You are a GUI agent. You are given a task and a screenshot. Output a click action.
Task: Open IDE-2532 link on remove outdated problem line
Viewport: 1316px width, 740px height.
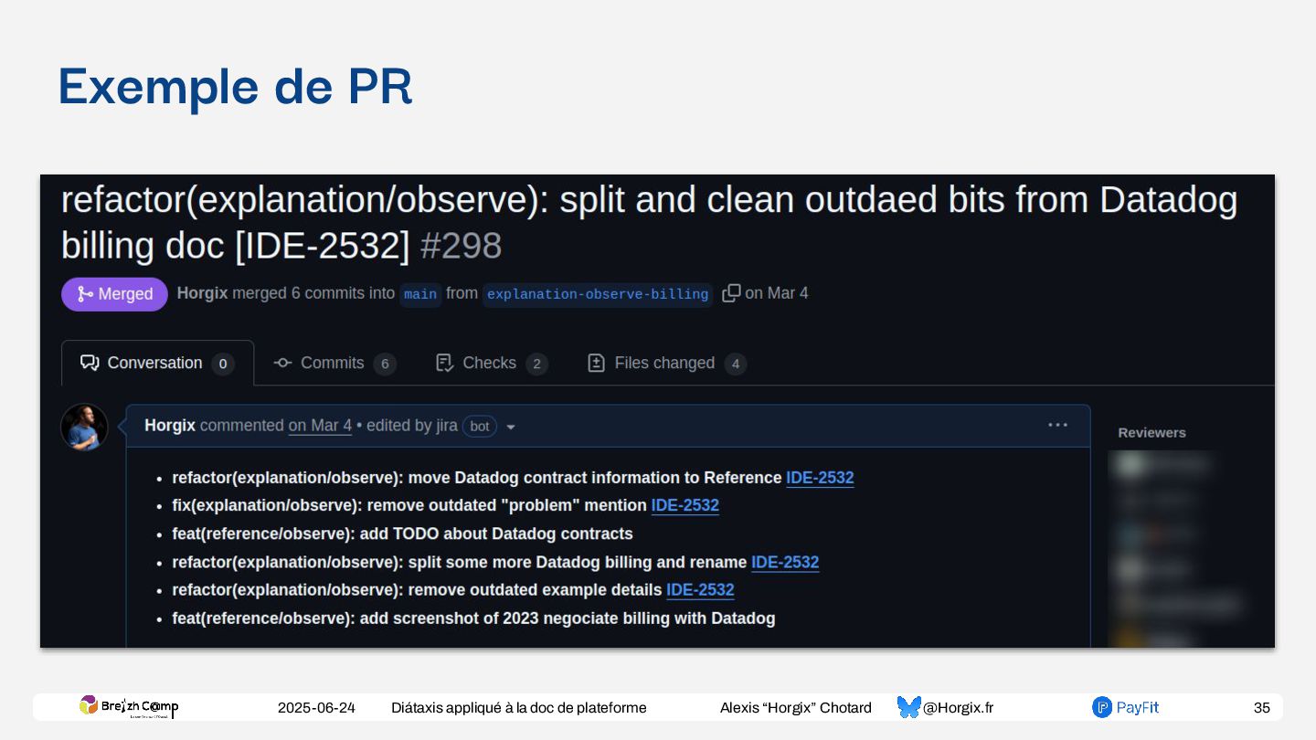685,505
